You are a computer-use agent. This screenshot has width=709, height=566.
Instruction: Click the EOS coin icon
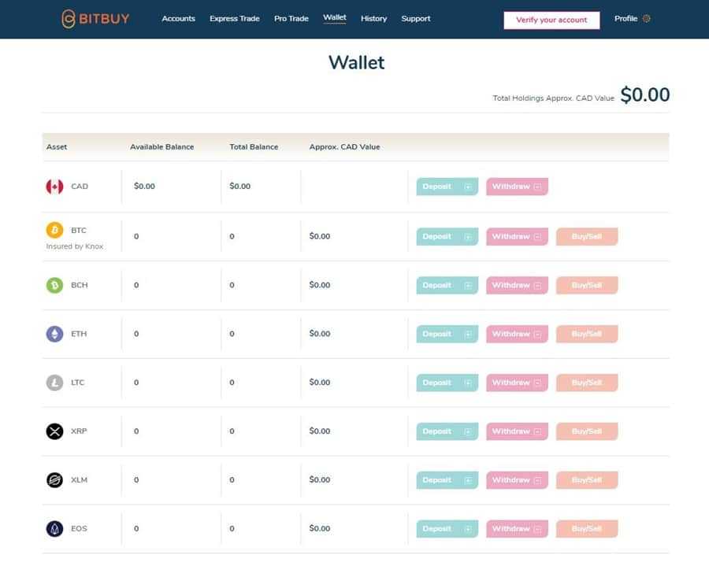coord(54,528)
